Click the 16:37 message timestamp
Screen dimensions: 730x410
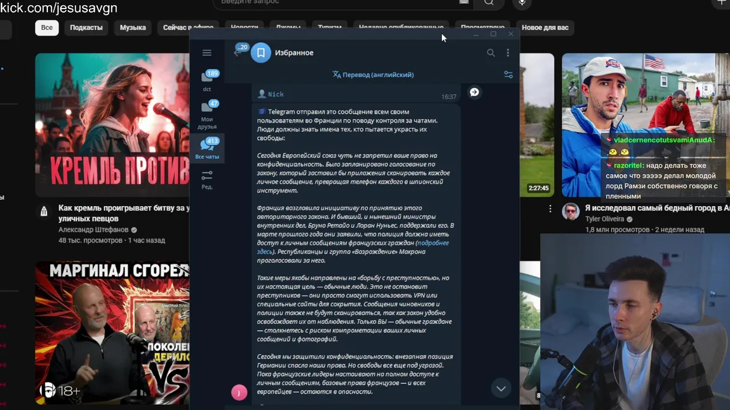coord(449,97)
